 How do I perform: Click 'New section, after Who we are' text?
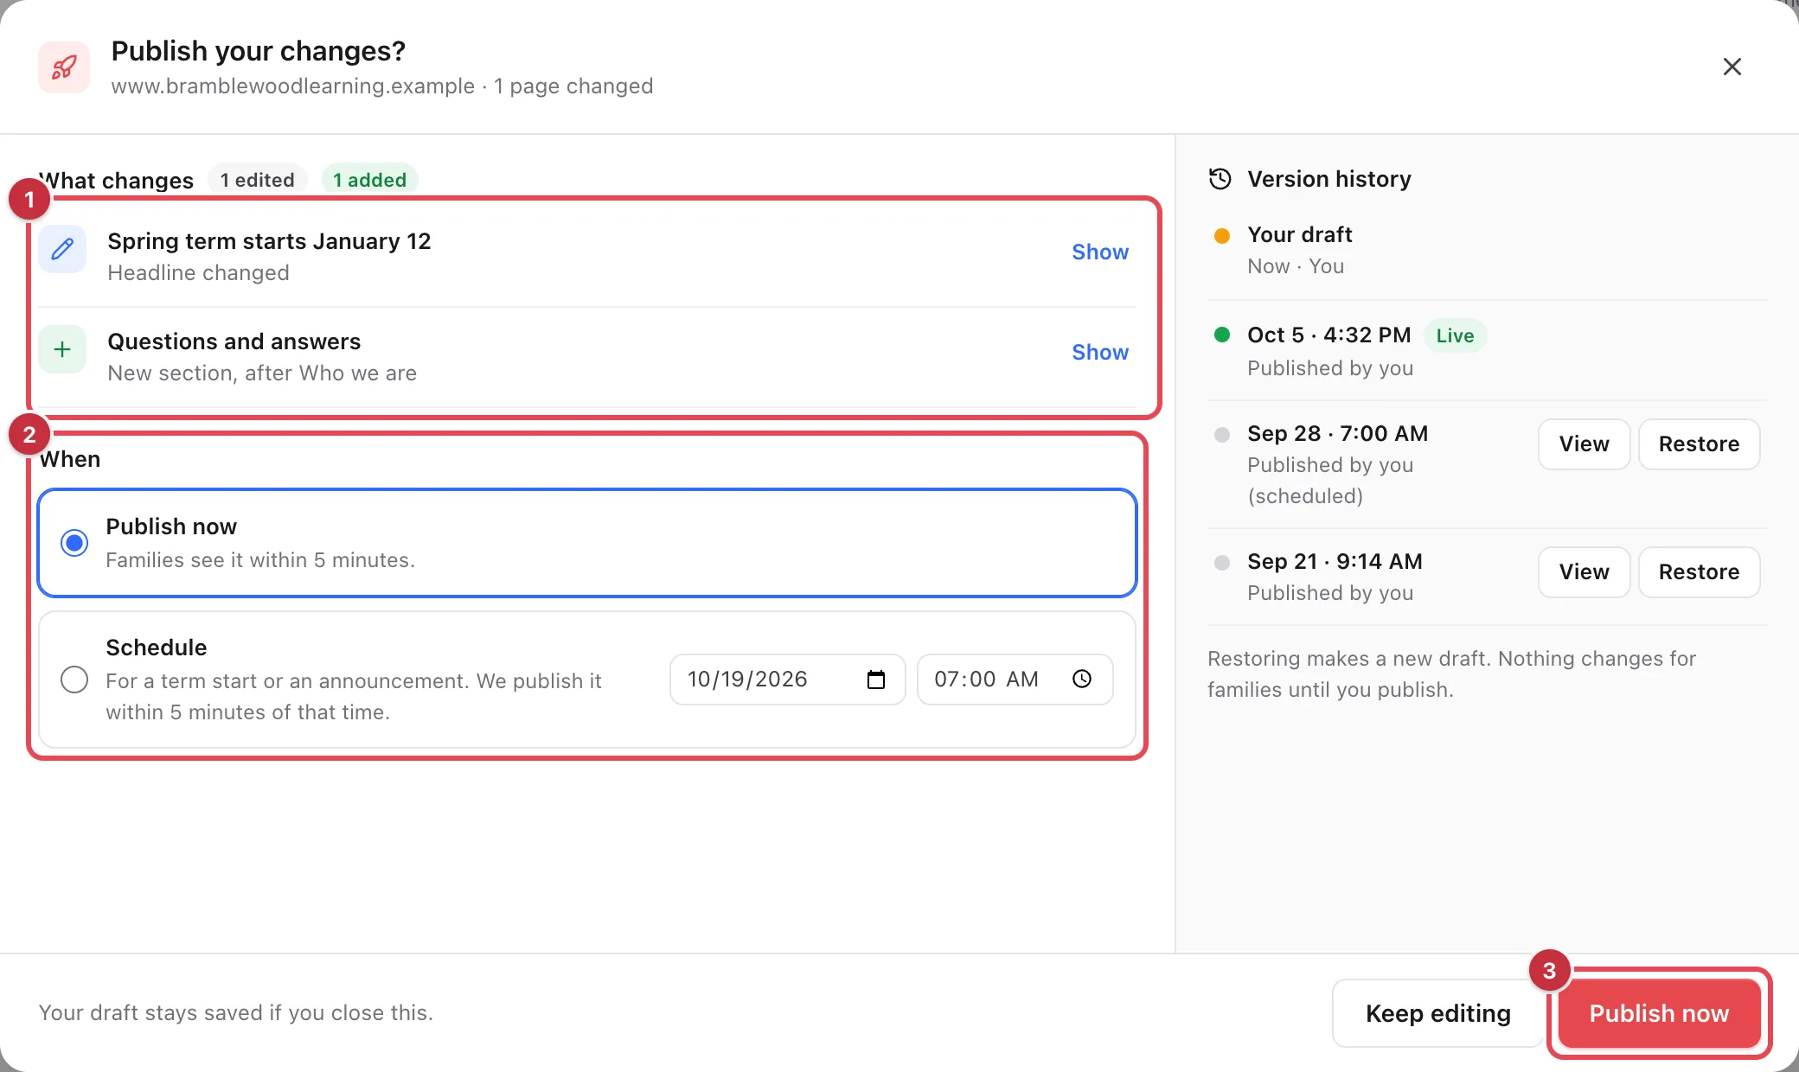262,373
